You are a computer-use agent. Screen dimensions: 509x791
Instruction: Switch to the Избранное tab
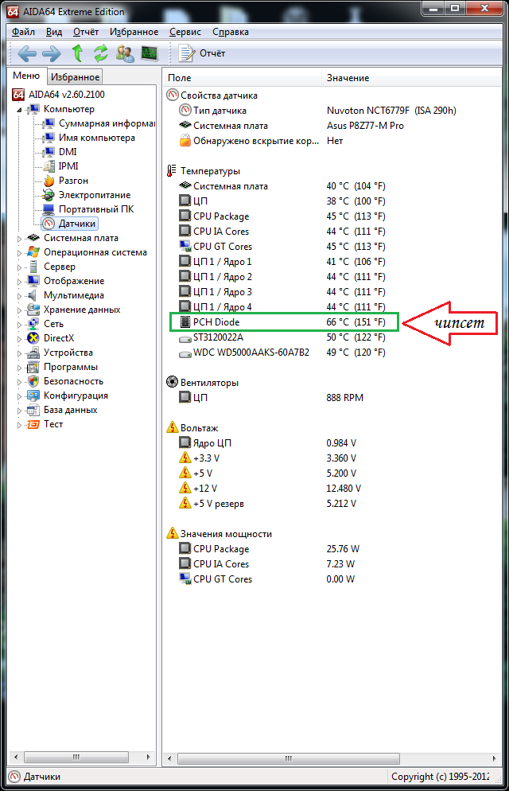75,77
